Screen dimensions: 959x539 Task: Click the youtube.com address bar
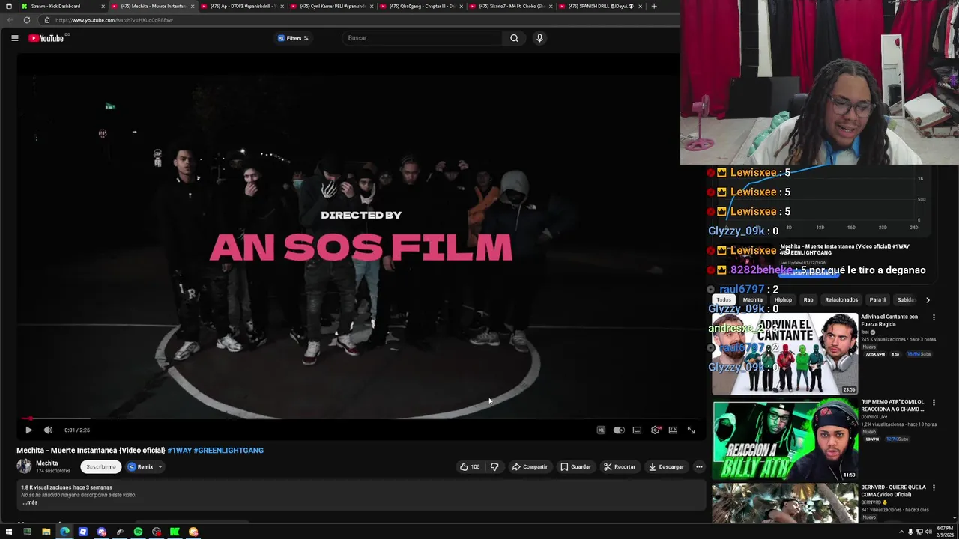tap(360, 20)
